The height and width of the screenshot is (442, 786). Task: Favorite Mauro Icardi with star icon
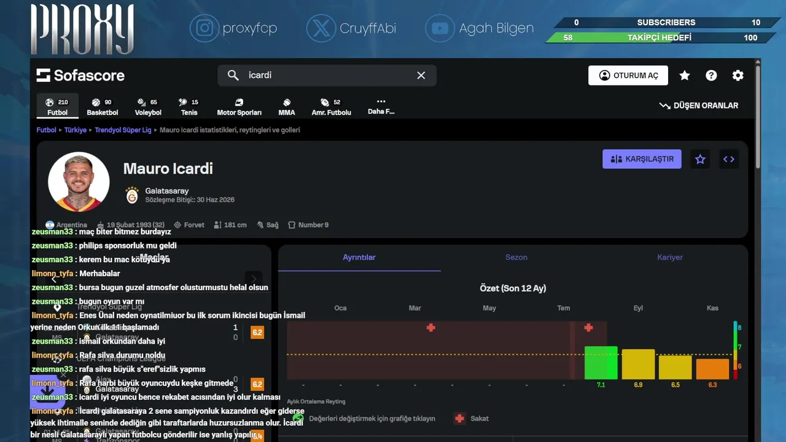coord(700,159)
